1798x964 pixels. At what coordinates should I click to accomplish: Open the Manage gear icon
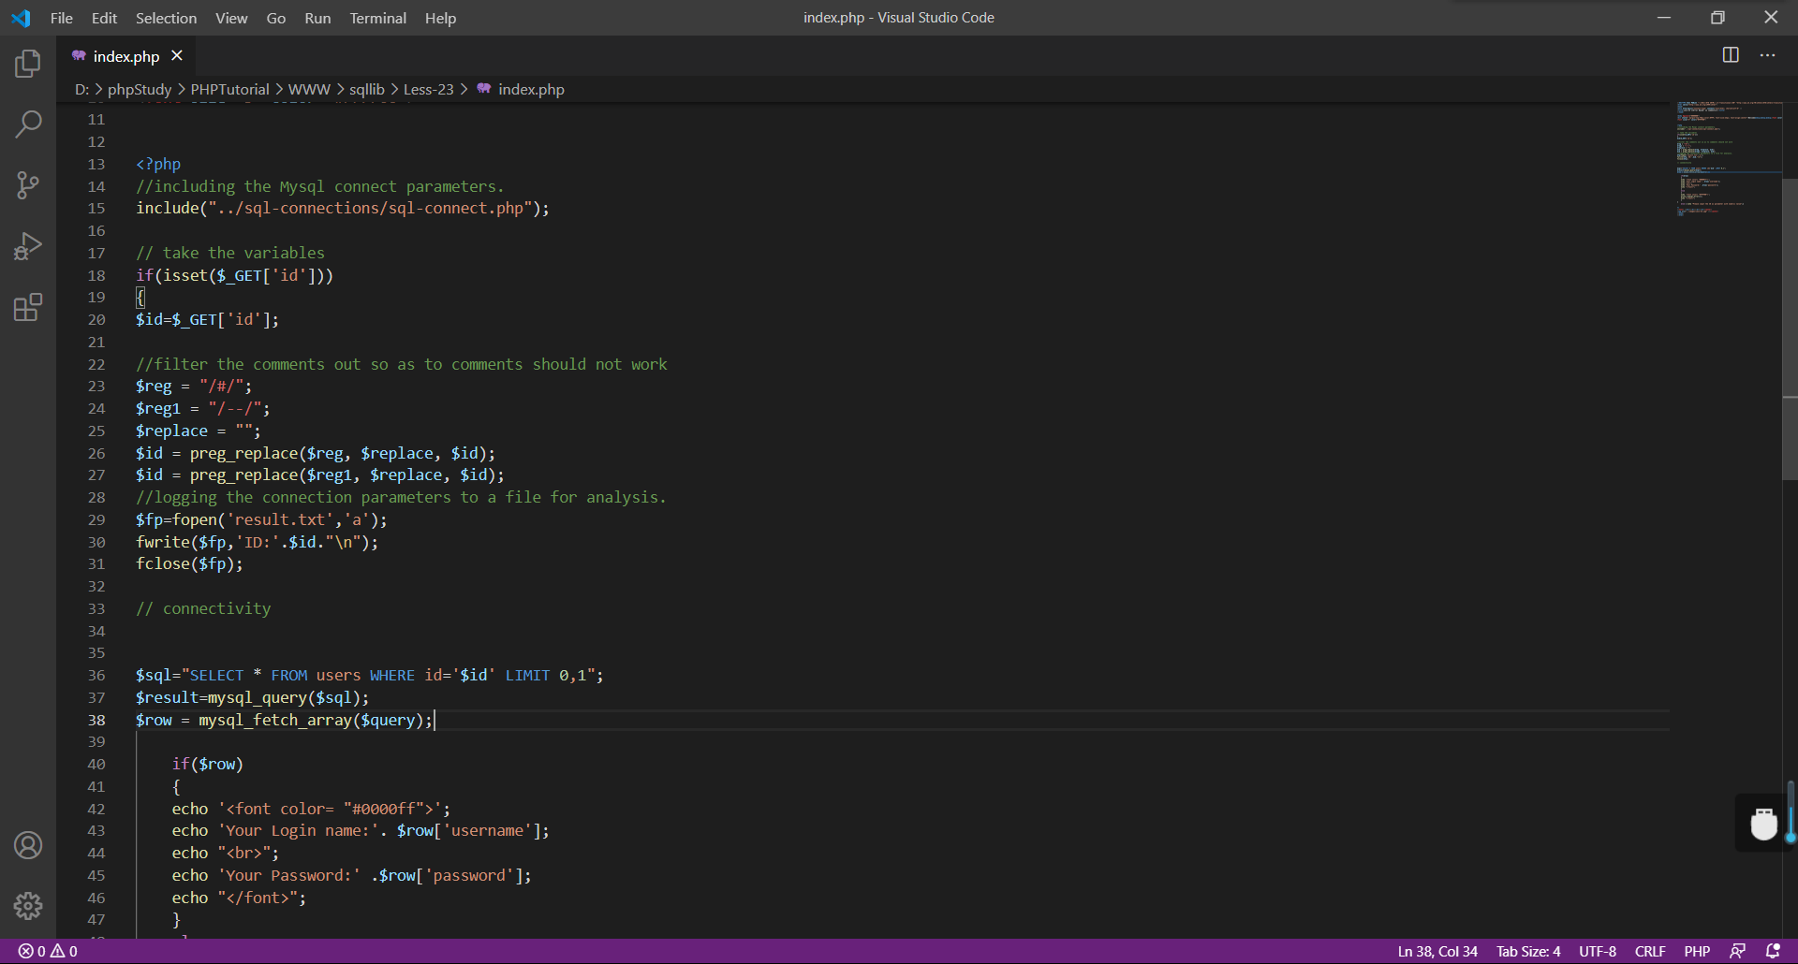tap(28, 905)
